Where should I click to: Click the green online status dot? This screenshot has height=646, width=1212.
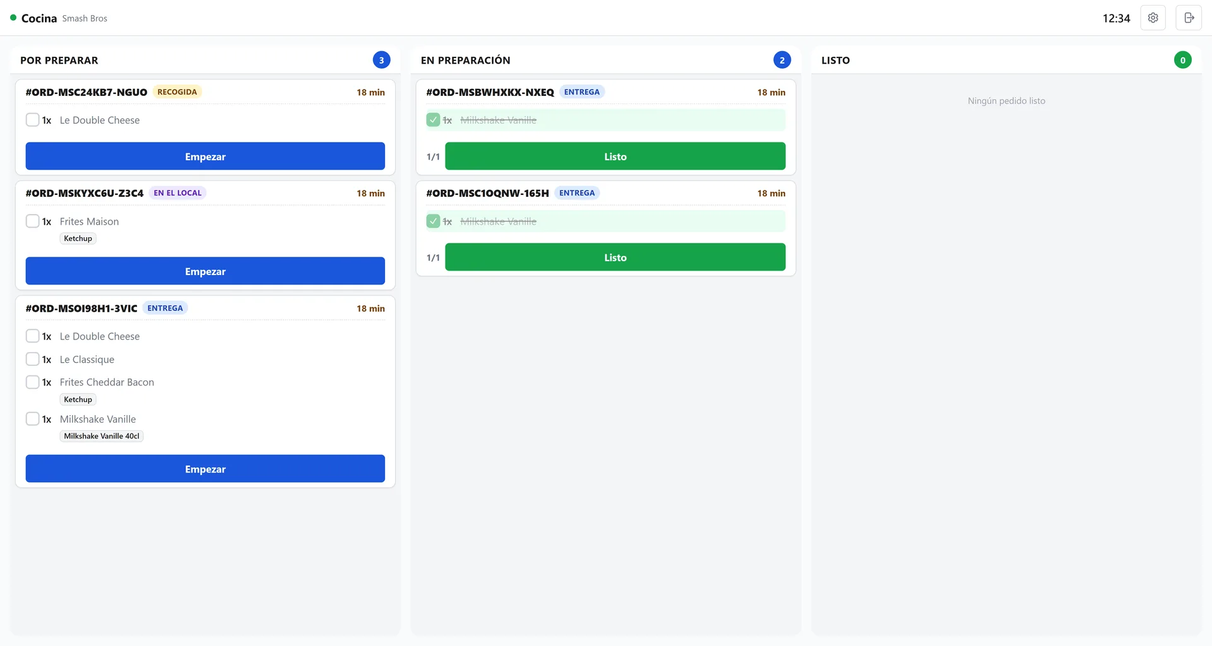[x=13, y=18]
